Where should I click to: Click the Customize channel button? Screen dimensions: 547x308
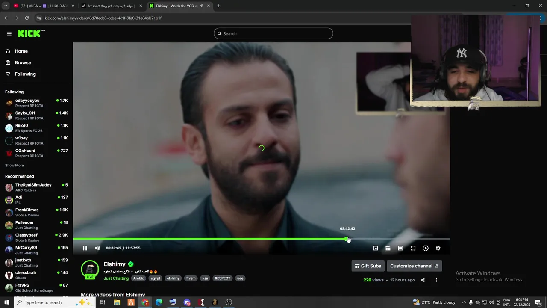pos(414,266)
